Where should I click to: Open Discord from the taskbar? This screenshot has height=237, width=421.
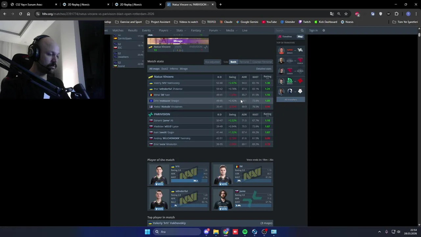pyautogui.click(x=206, y=232)
